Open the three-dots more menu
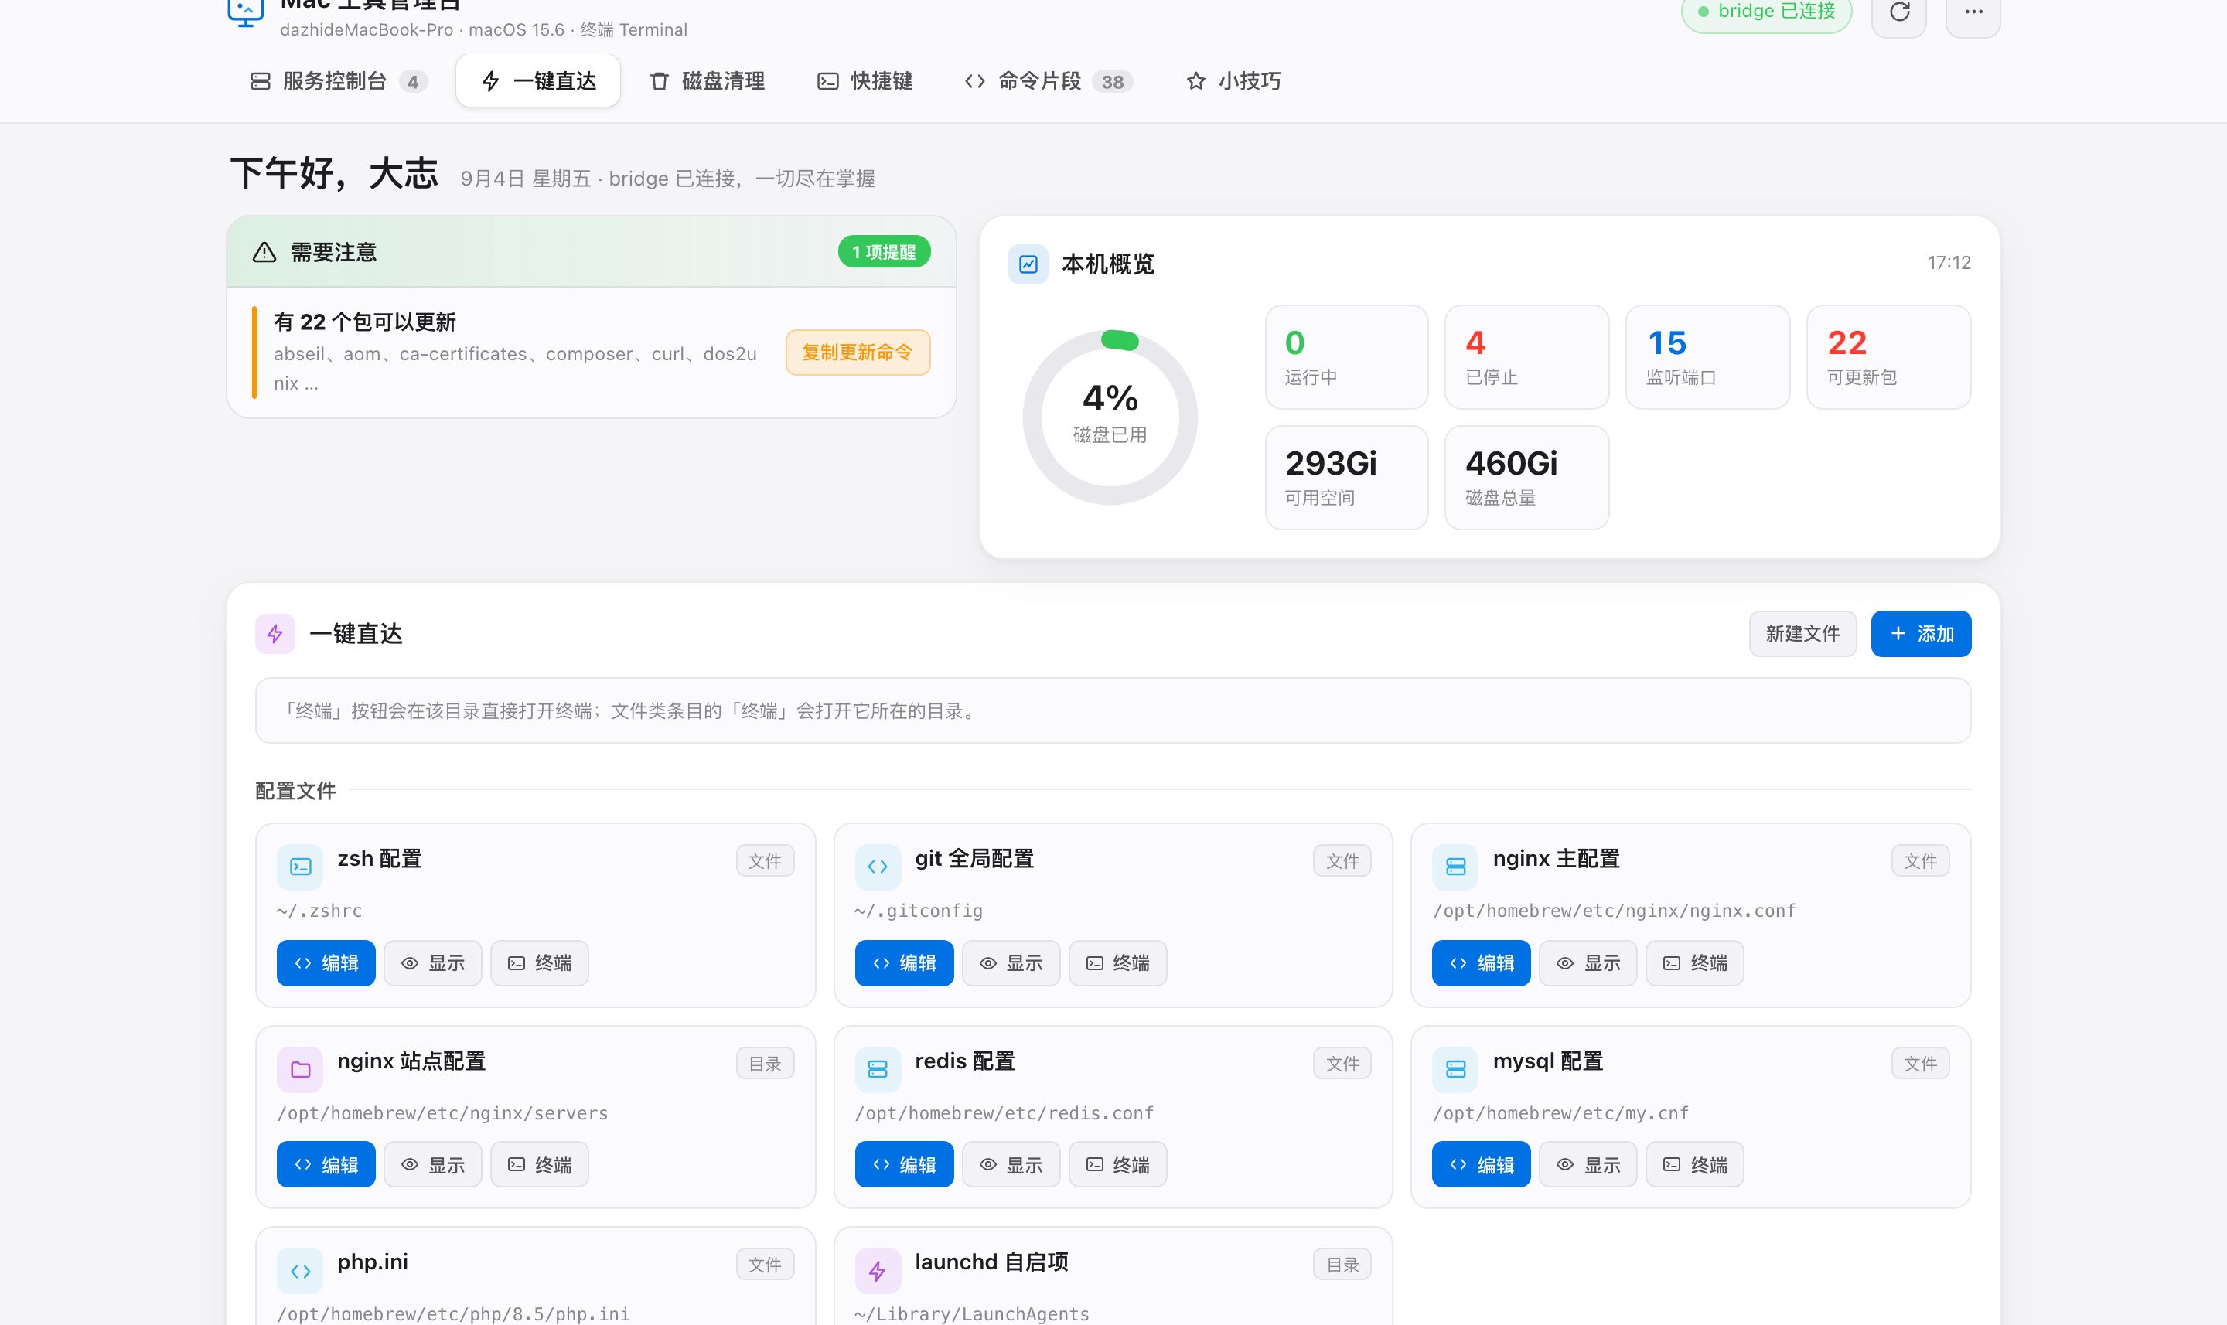 click(x=1973, y=12)
